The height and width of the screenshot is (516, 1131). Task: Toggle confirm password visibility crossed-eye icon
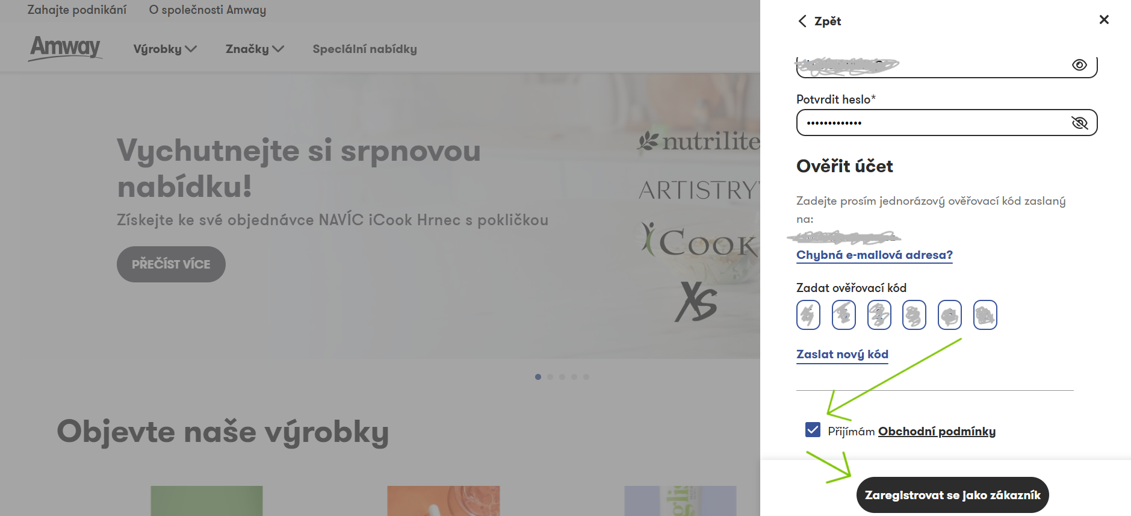(x=1080, y=123)
